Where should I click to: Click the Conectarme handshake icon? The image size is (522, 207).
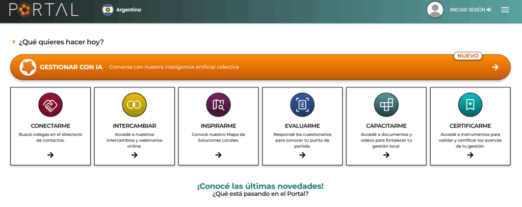[x=50, y=105]
